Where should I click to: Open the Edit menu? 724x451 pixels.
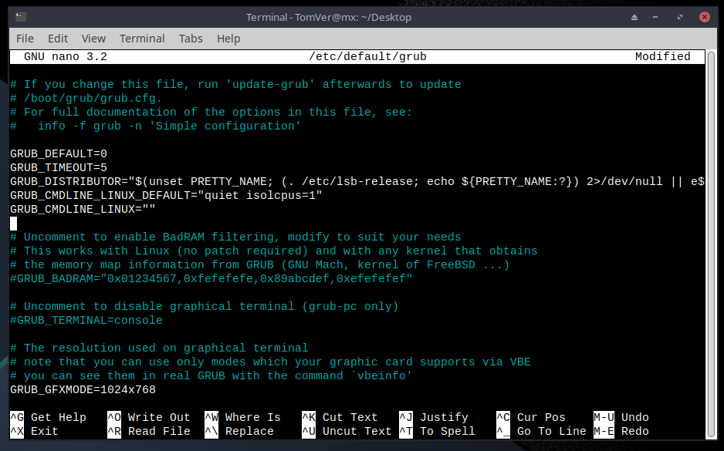tap(58, 39)
